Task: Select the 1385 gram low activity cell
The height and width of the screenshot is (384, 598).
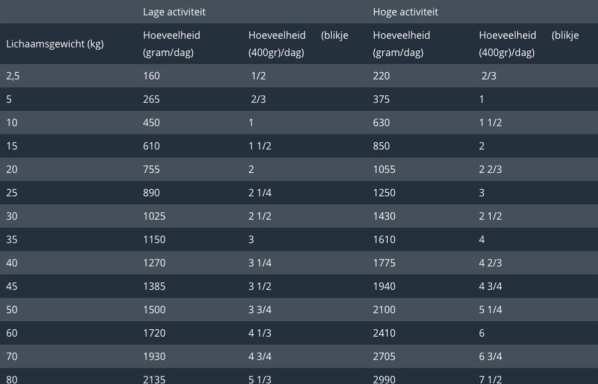Action: [x=154, y=286]
